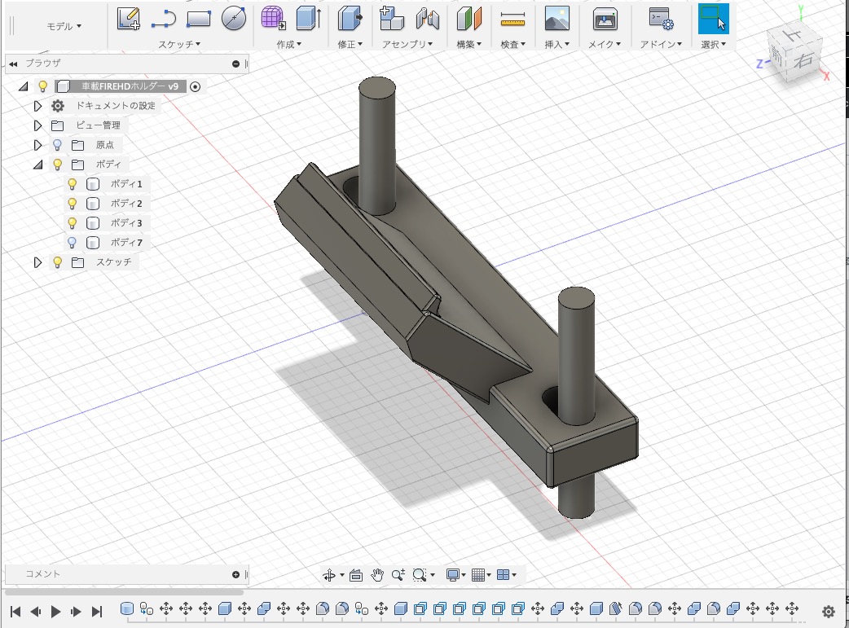Open the Viewports layout icon

click(x=503, y=575)
